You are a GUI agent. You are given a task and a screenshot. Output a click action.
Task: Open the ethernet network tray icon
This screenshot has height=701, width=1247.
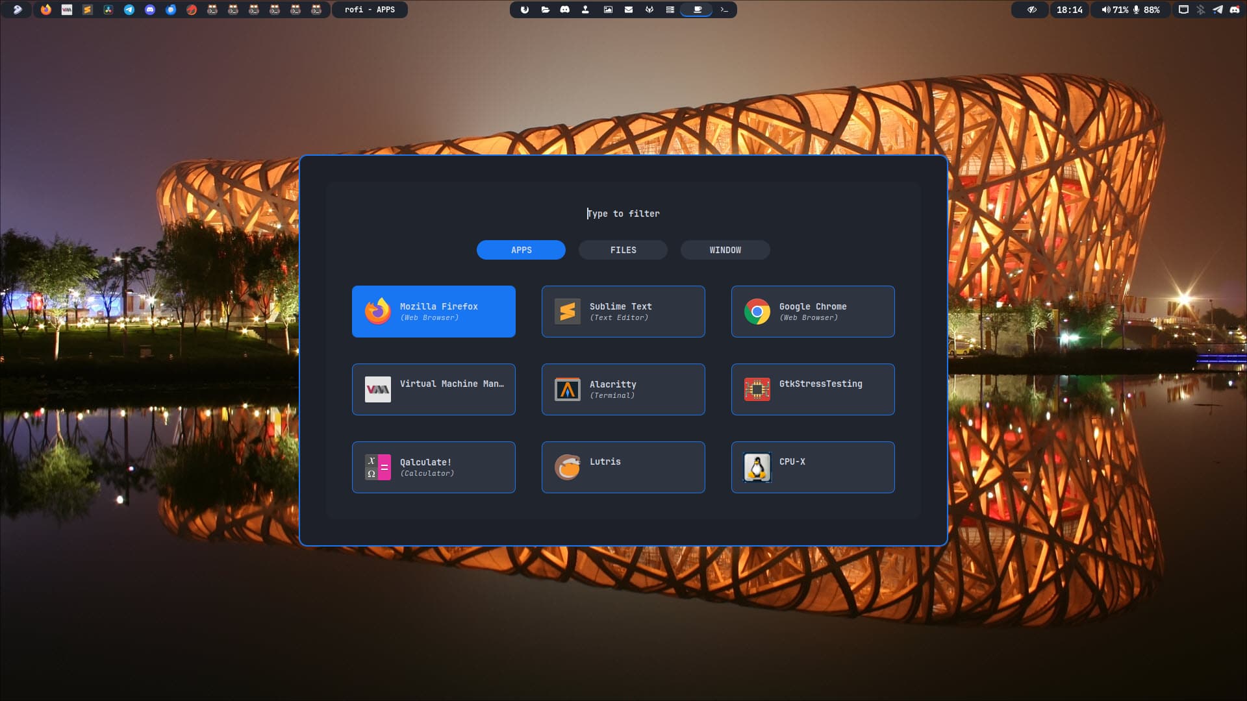(x=1183, y=10)
